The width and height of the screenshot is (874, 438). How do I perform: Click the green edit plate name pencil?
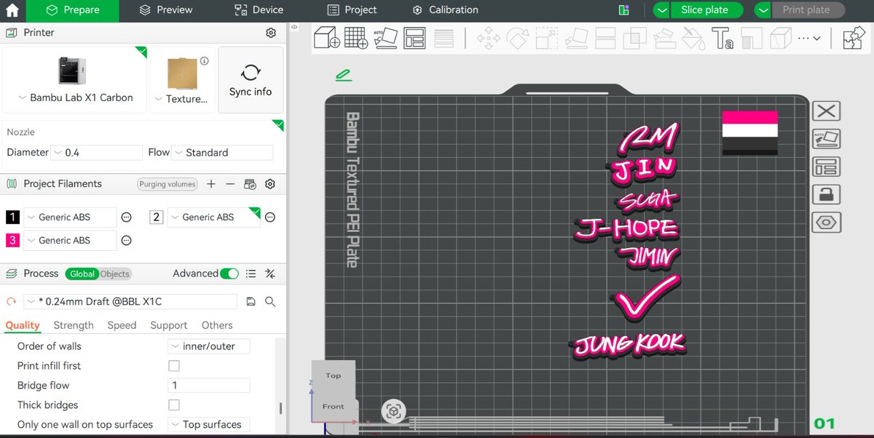pyautogui.click(x=343, y=75)
